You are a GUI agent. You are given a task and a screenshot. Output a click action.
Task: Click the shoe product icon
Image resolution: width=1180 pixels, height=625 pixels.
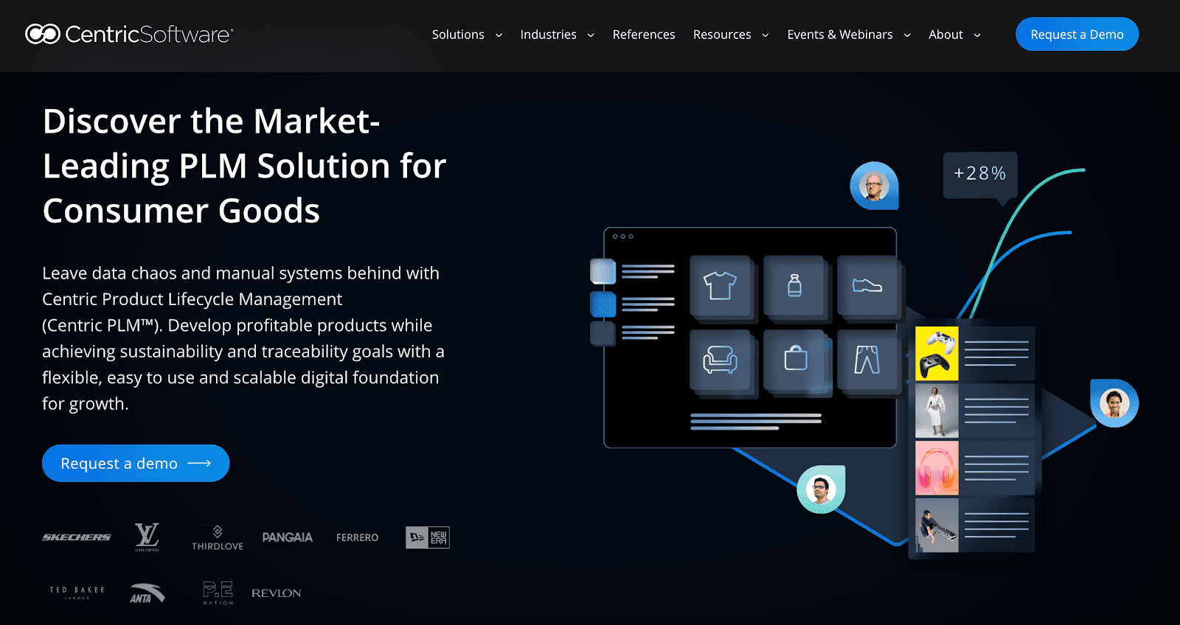point(867,285)
